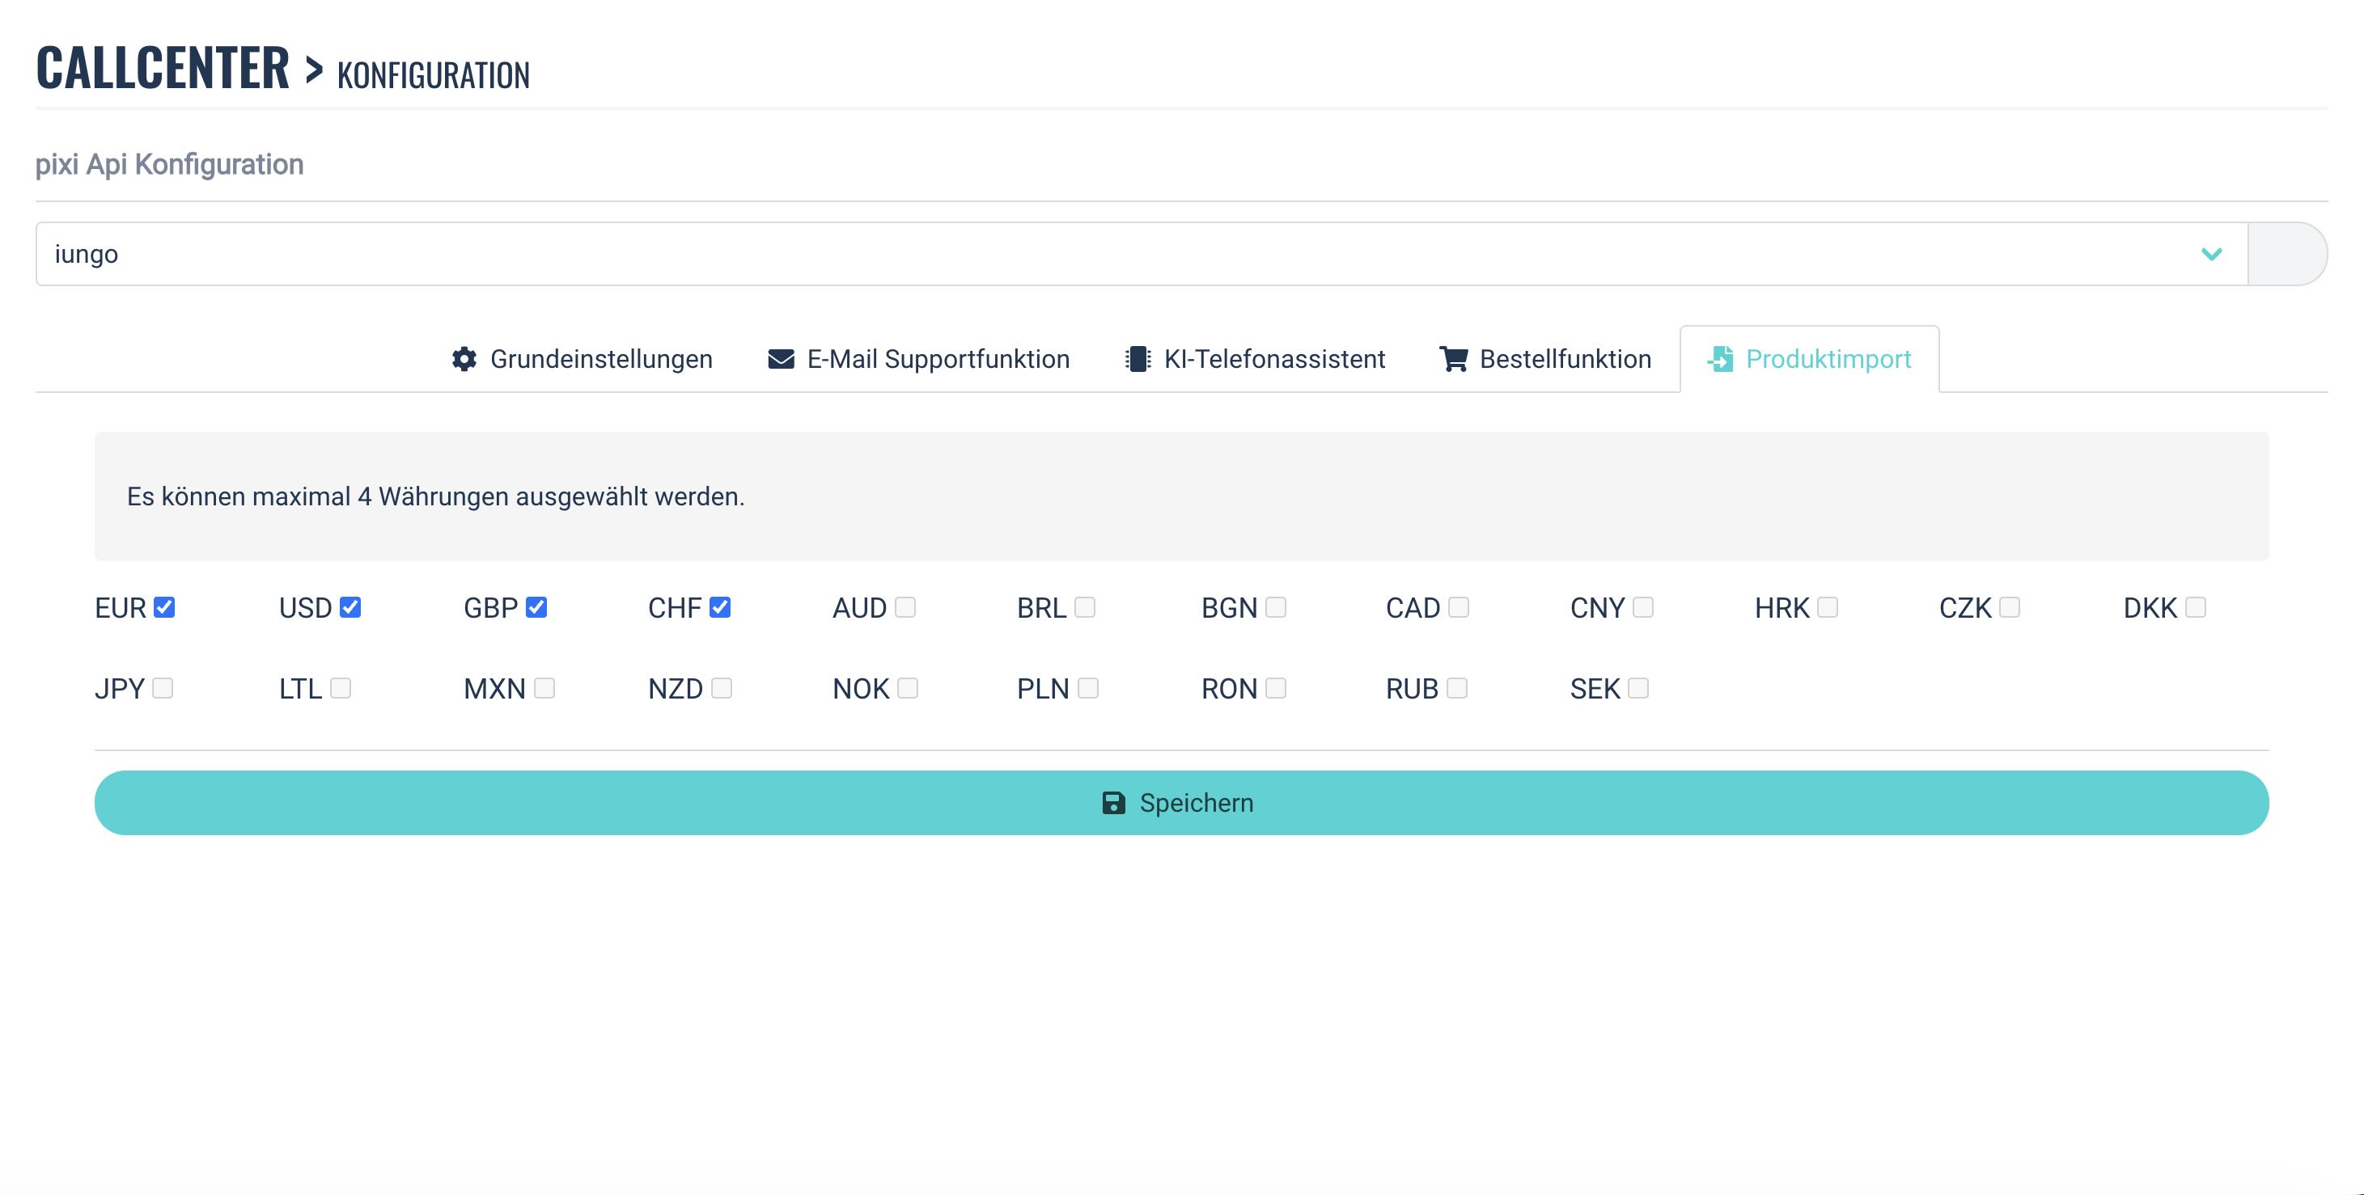Click the Produktimport file import icon

coord(1721,359)
